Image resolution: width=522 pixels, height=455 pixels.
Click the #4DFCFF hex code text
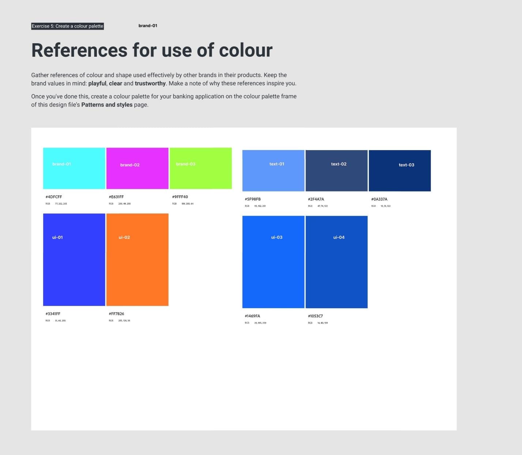54,197
